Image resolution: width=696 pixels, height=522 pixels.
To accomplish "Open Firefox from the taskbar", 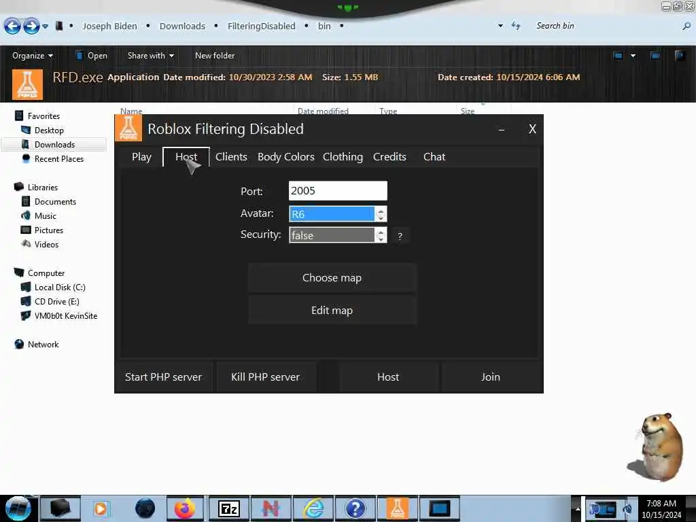I will 185,508.
